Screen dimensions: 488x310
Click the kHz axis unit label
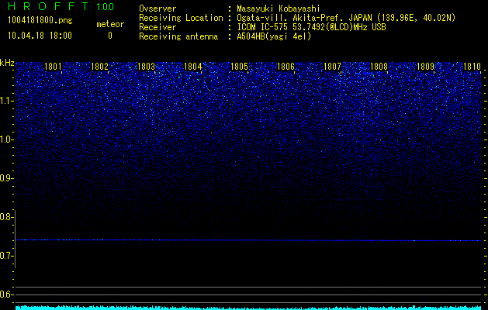click(7, 63)
